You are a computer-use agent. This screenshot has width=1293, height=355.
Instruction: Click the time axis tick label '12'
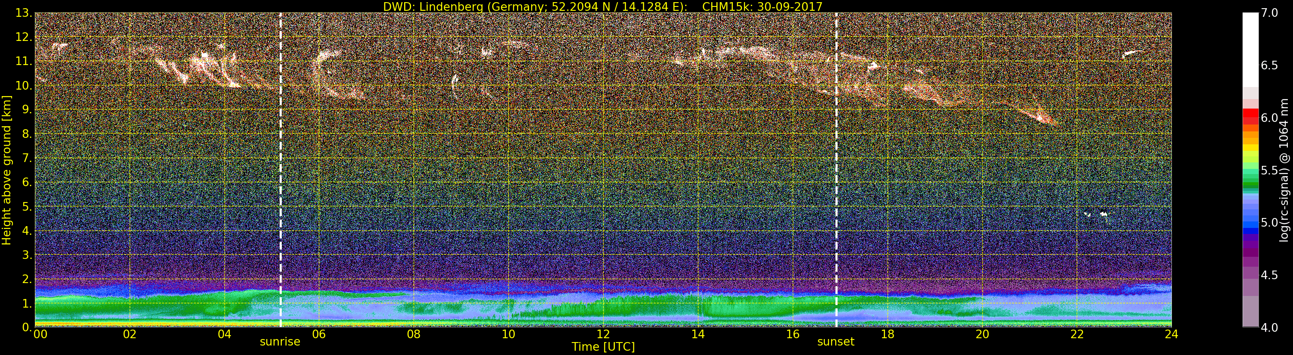(x=603, y=334)
